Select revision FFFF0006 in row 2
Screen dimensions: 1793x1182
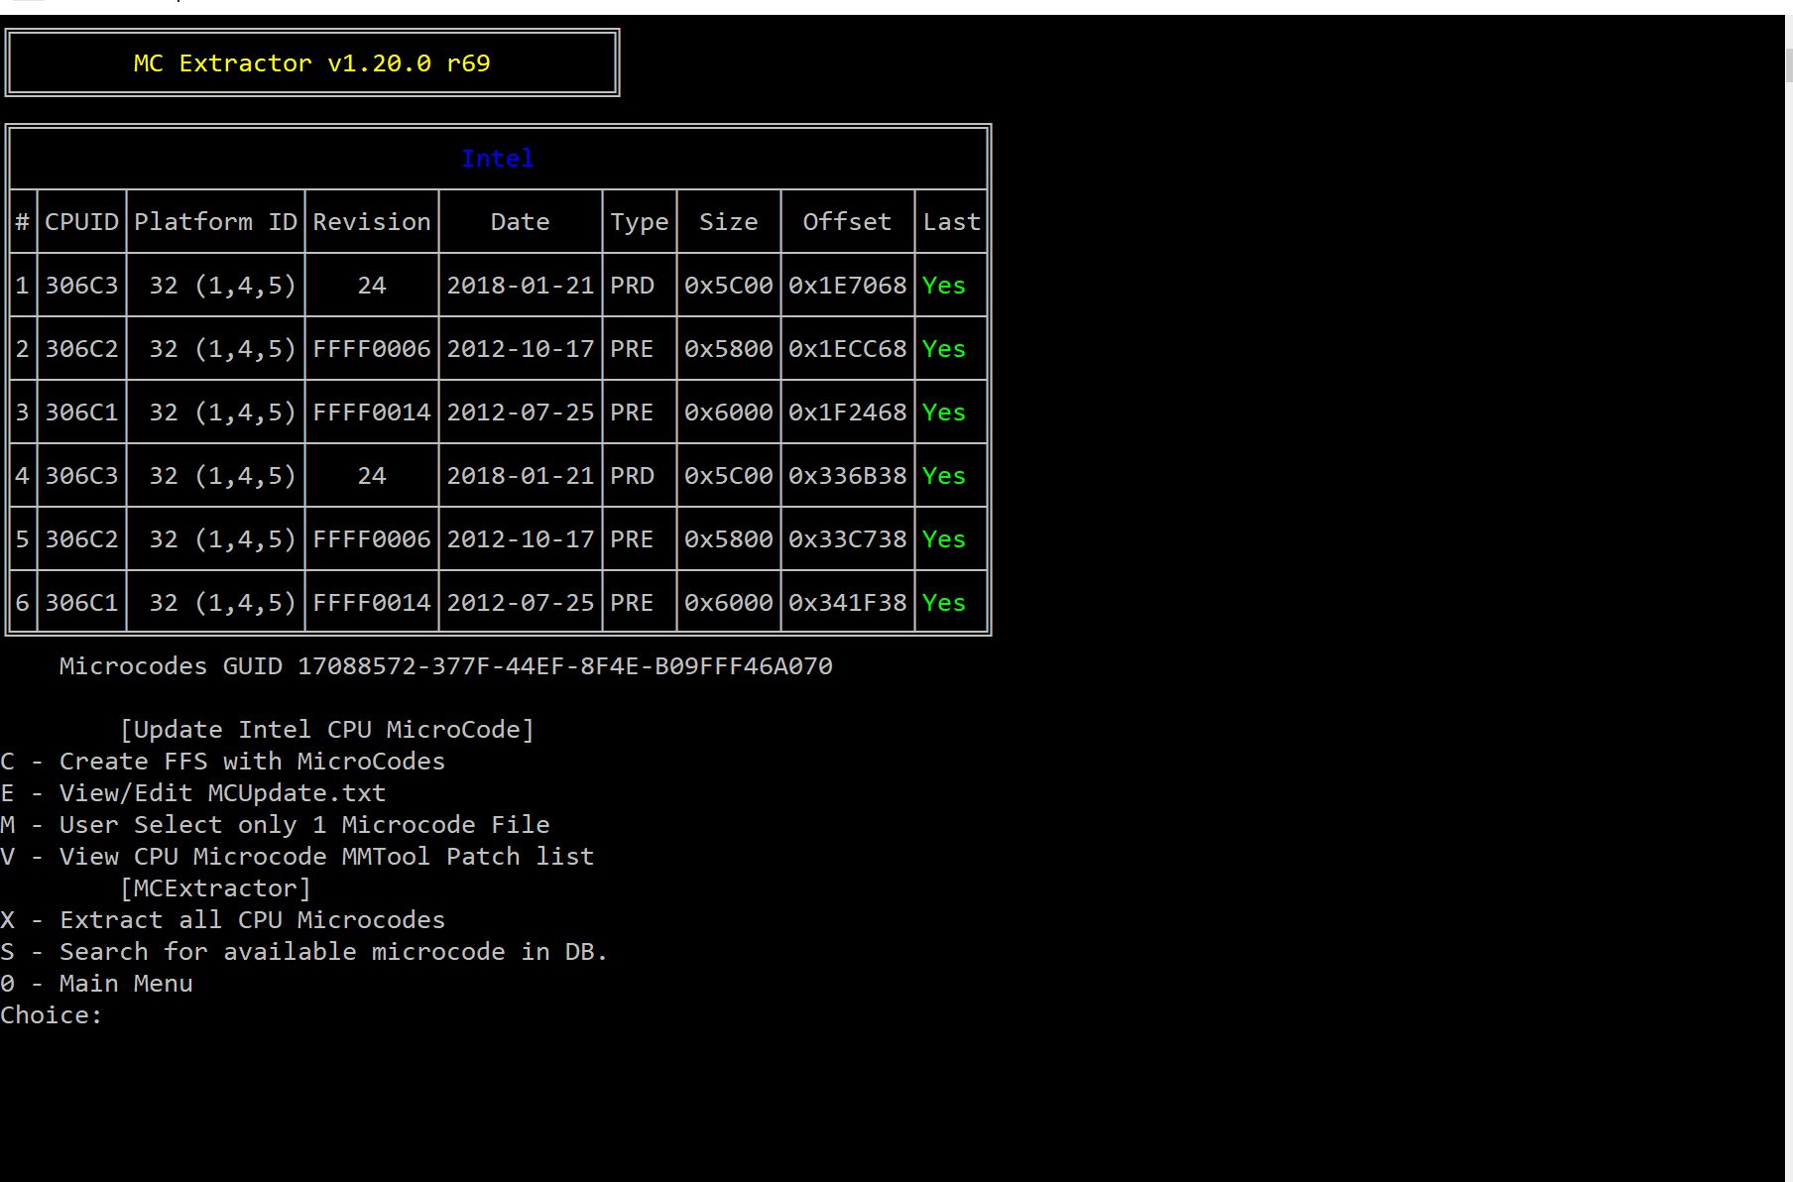(372, 349)
